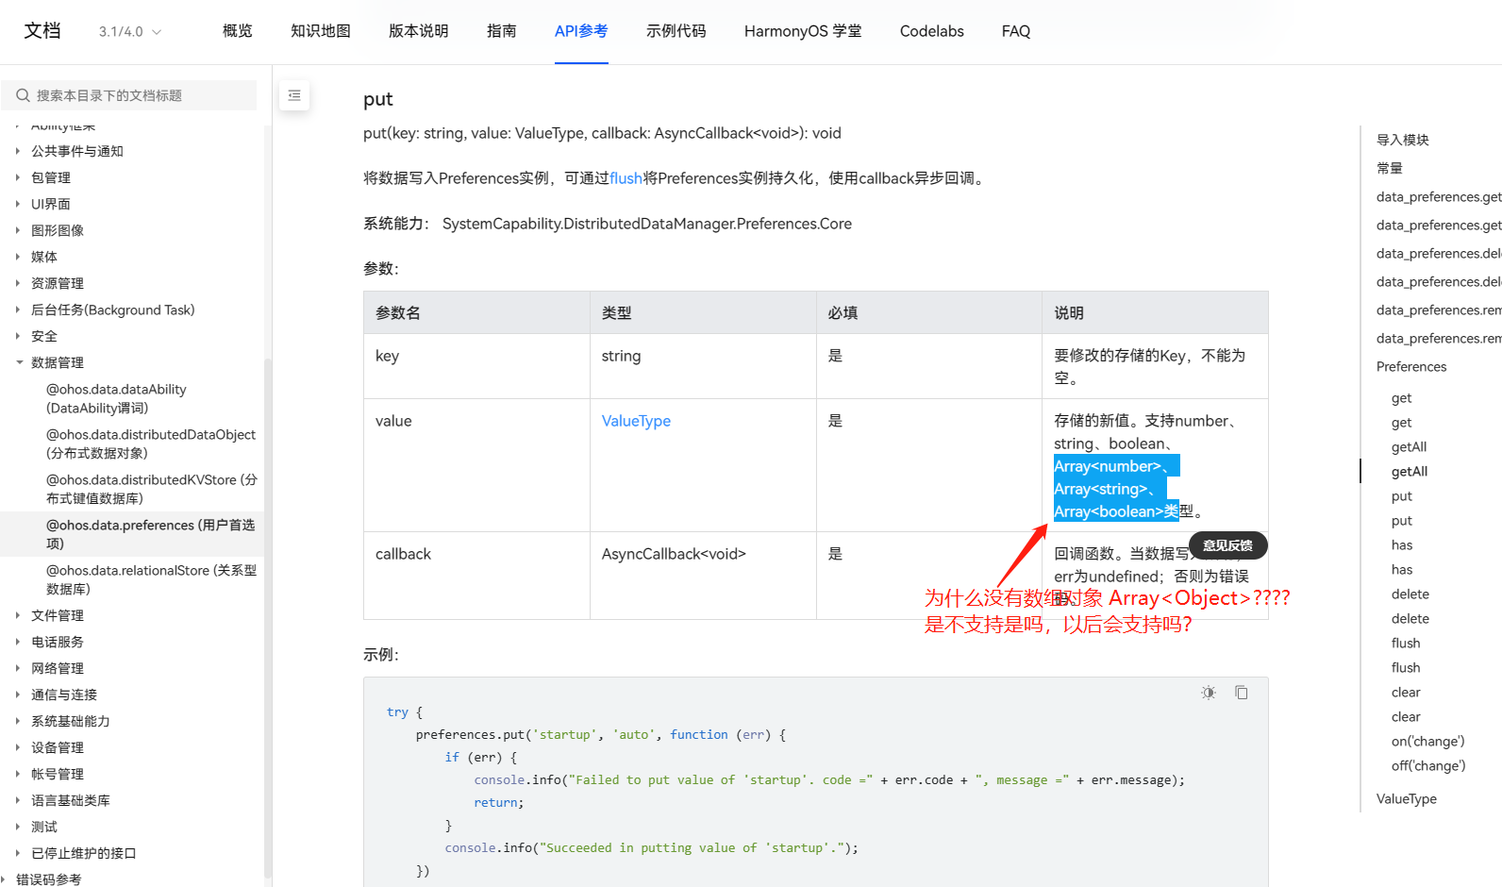Open the 帐号管理 tree item
1502x887 pixels.
click(x=58, y=774)
